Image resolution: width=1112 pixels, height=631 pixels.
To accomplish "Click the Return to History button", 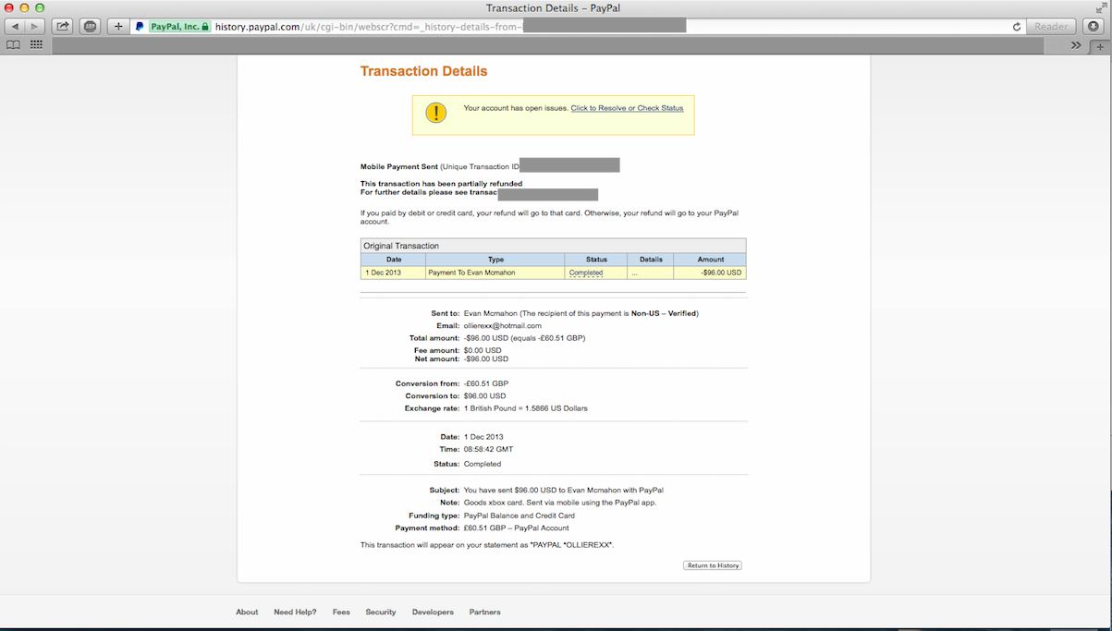I will click(713, 565).
